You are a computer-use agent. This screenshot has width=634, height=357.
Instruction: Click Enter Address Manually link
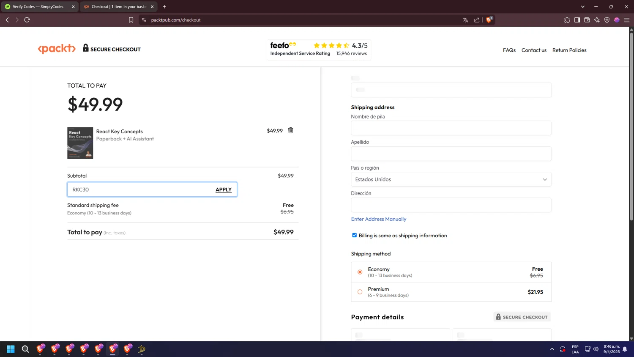click(x=379, y=219)
